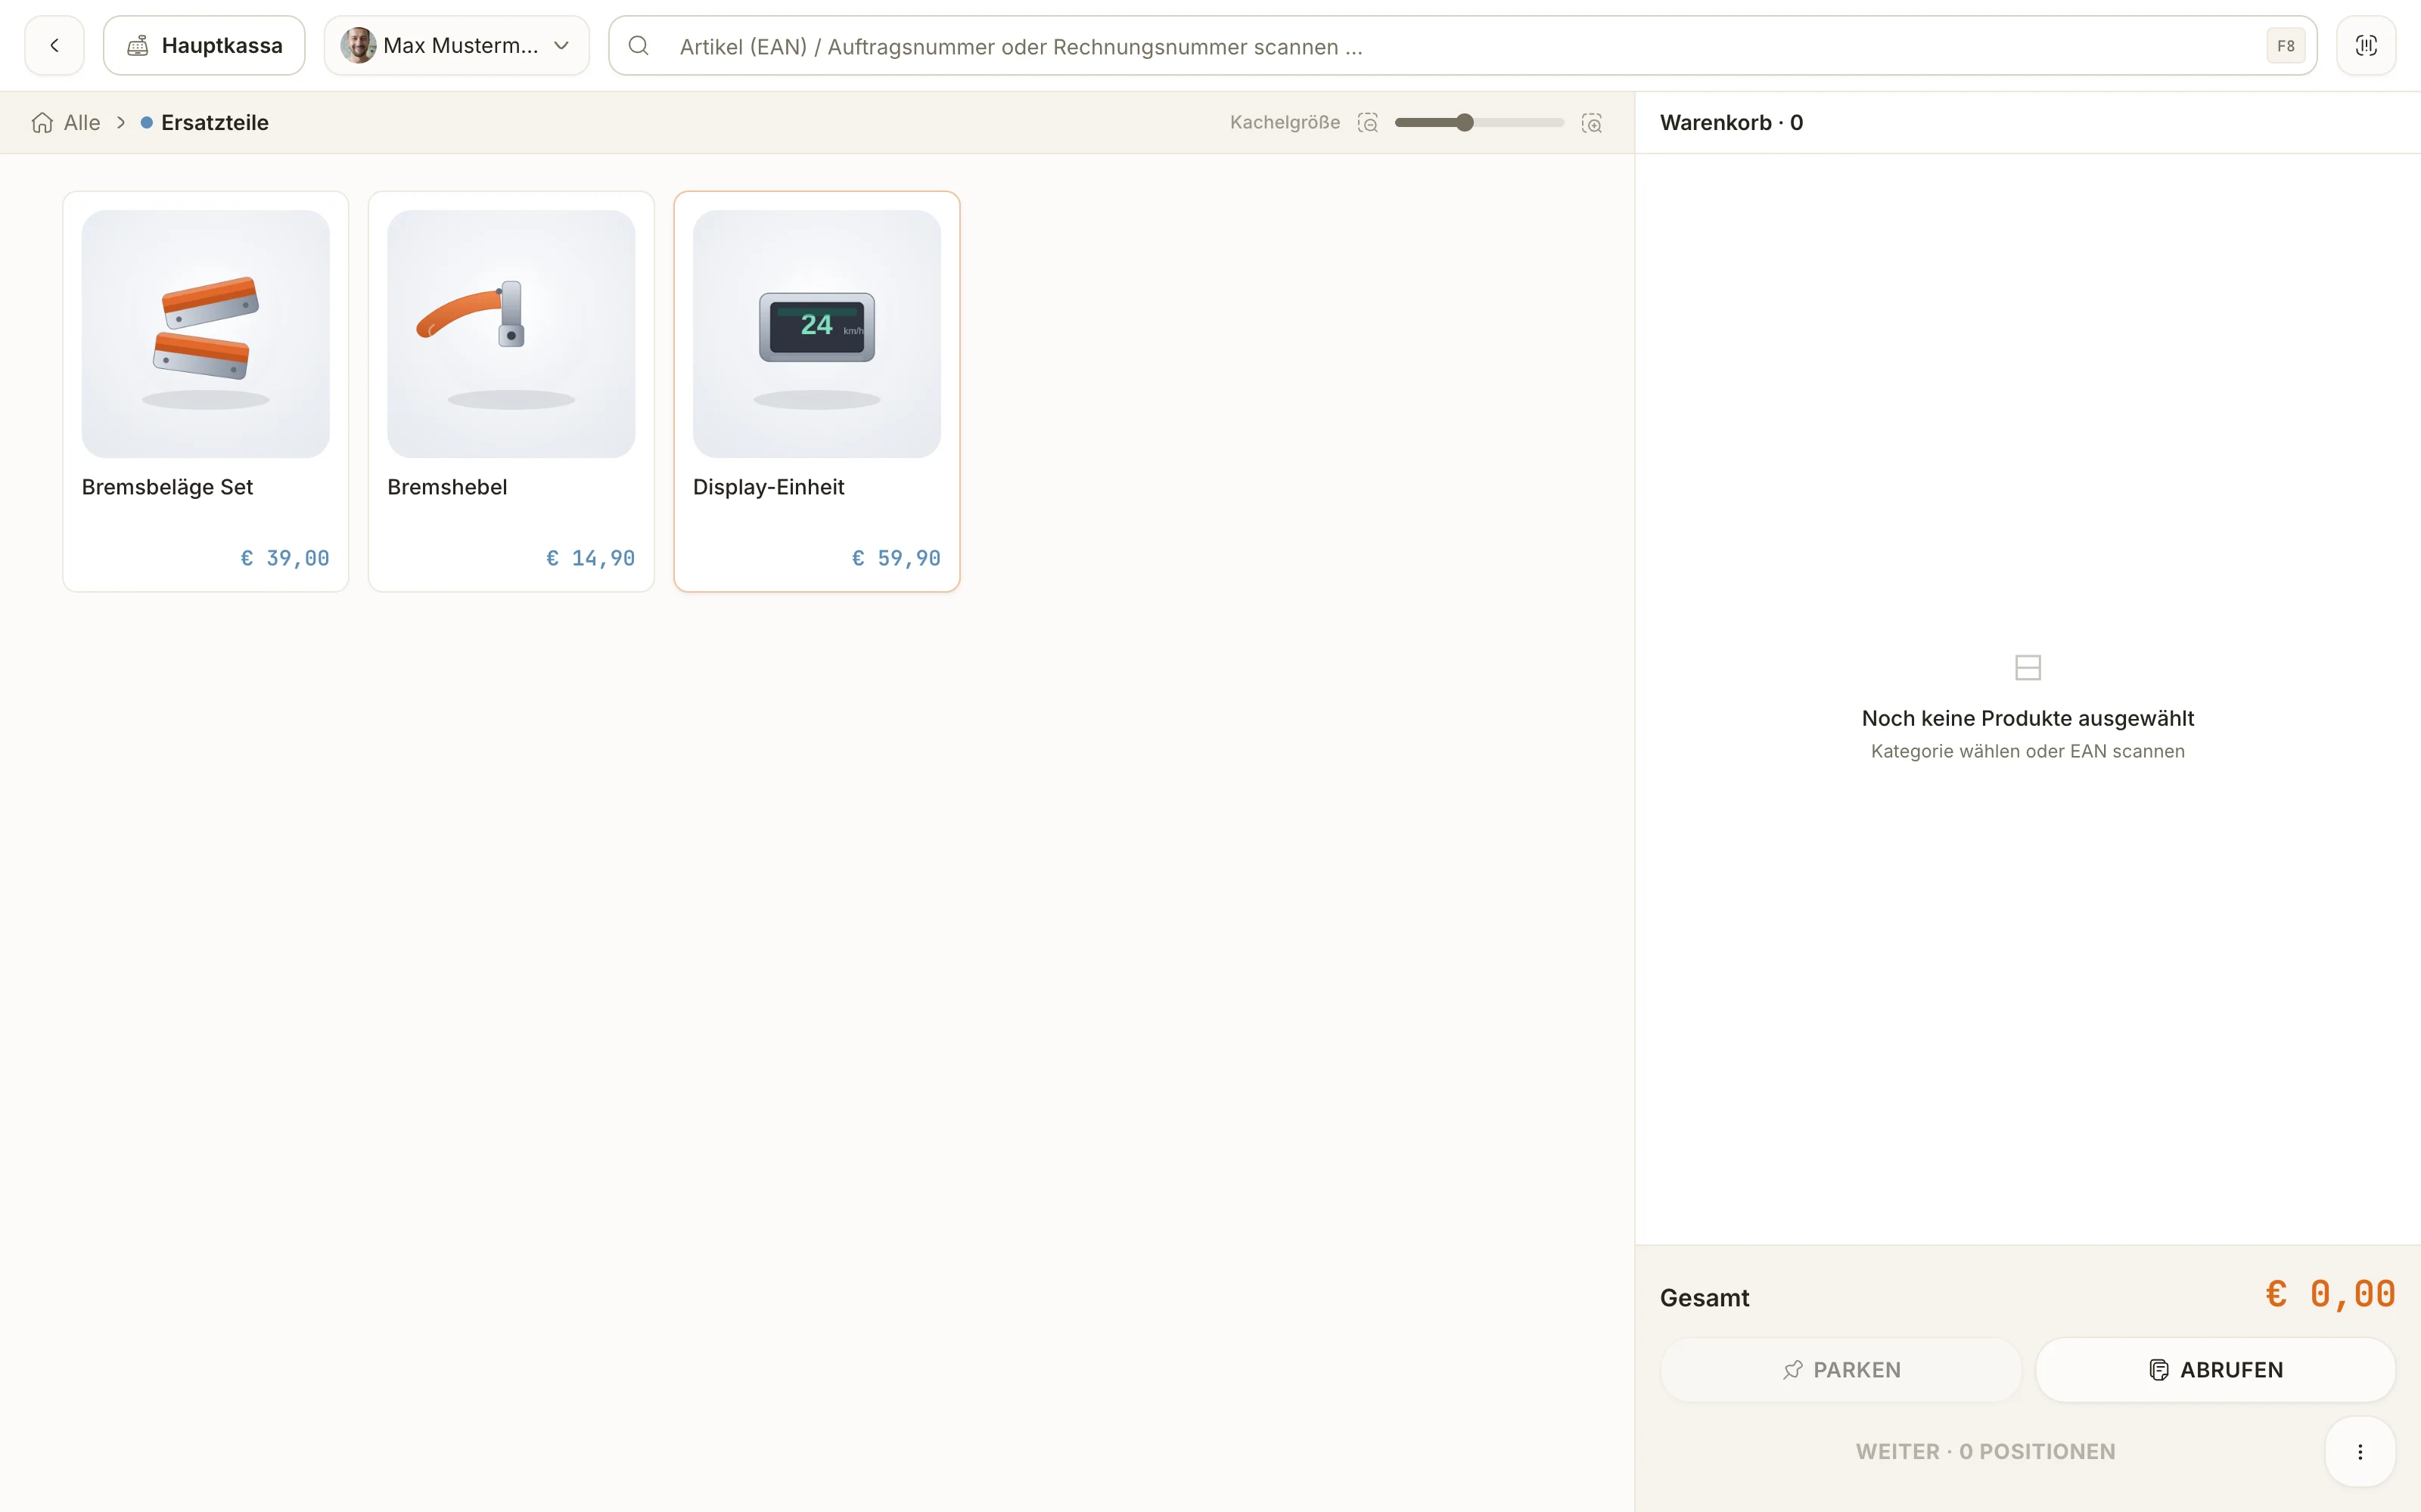This screenshot has width=2421, height=1512.
Task: Click WEITER · 0 POSITIONEN button
Action: 1986,1451
